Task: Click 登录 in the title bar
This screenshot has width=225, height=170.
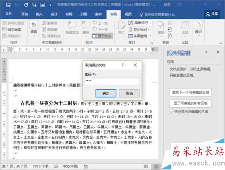Action: tap(167, 5)
